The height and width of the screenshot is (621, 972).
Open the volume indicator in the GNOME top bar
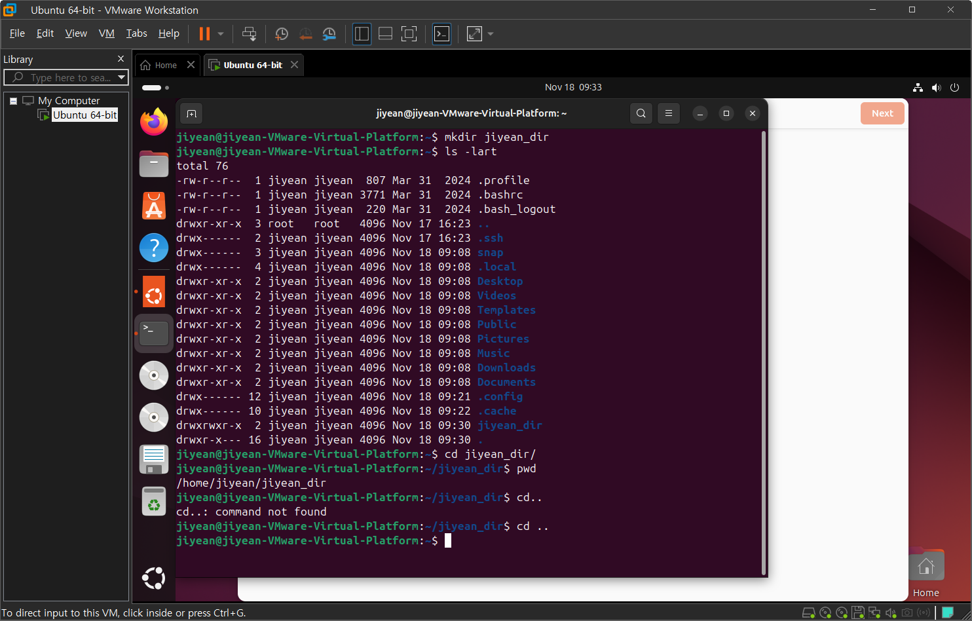pyautogui.click(x=936, y=87)
